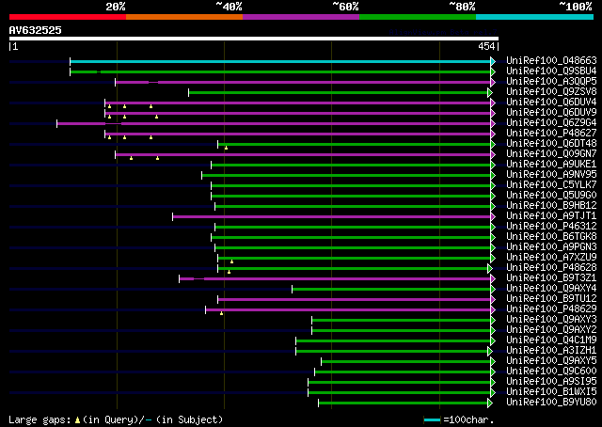Click the UniRef100_A9TJT1 label
The width and height of the screenshot is (602, 427).
point(551,216)
